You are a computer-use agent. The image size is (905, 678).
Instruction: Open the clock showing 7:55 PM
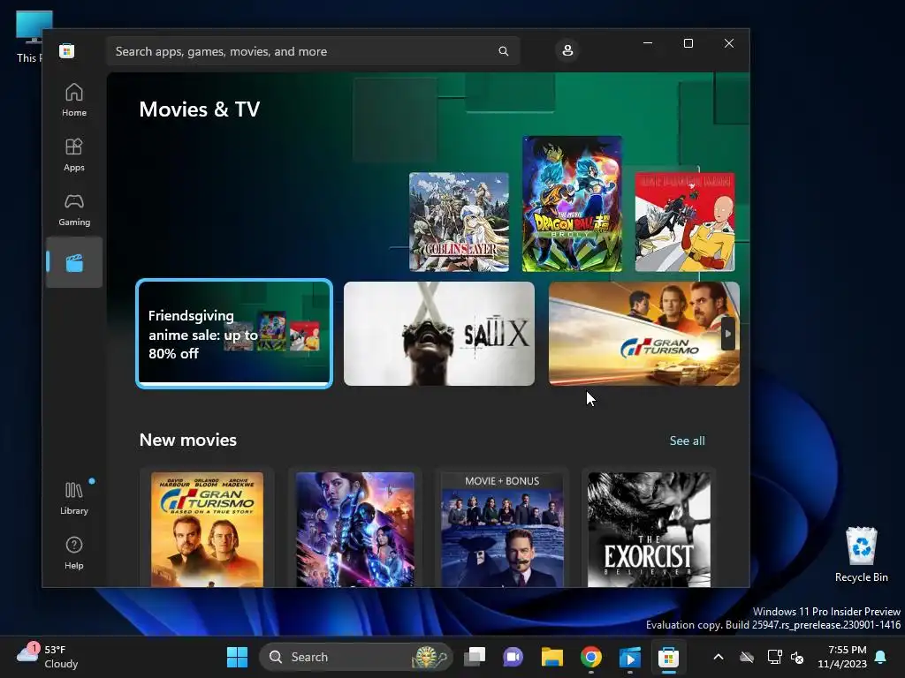pos(842,657)
